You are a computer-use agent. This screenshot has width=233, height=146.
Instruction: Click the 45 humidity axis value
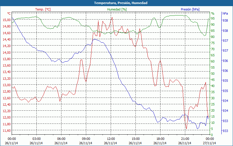click(213, 80)
